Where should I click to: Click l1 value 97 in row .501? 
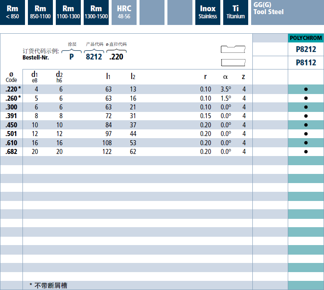[108, 134]
